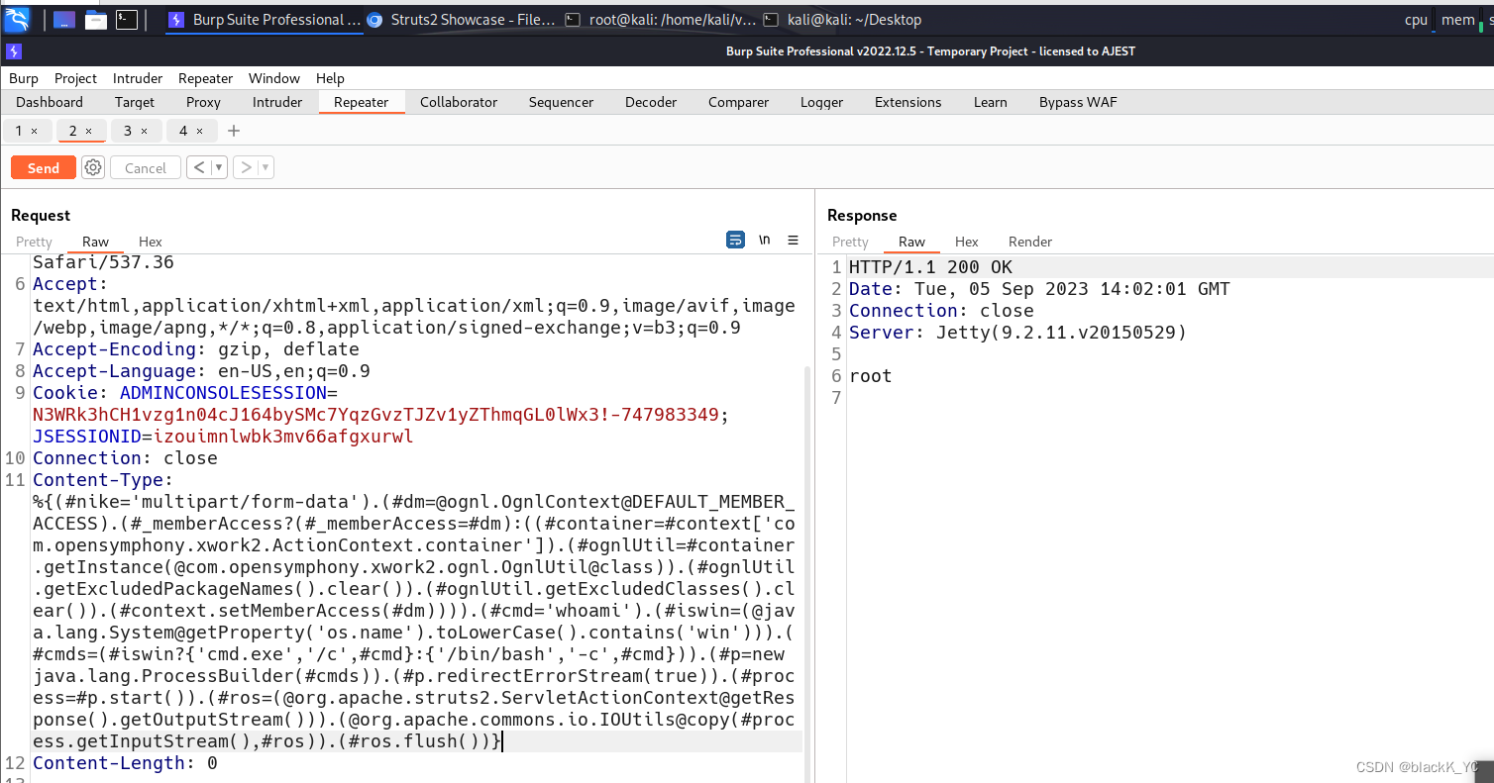
Task: Close Repeater tab 1
Action: 35,131
